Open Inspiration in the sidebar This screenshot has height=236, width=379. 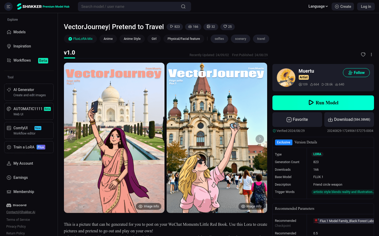[x=29, y=46]
